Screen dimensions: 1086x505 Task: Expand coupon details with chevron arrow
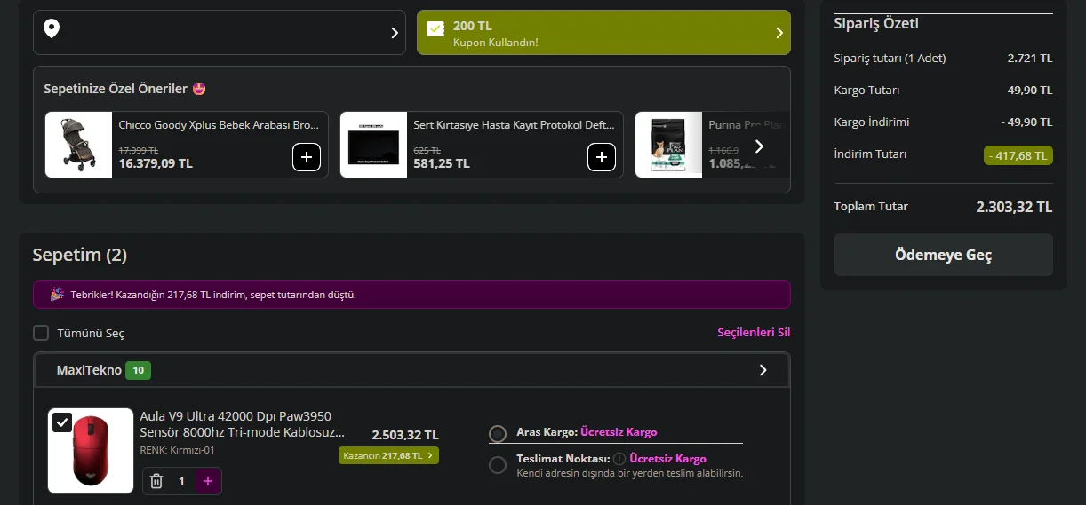pos(779,33)
